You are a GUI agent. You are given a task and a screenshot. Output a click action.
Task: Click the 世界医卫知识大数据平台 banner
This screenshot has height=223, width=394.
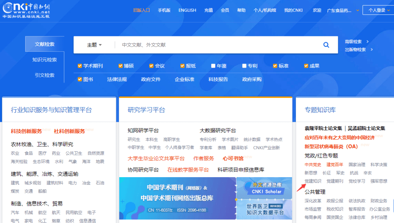coord(264,210)
